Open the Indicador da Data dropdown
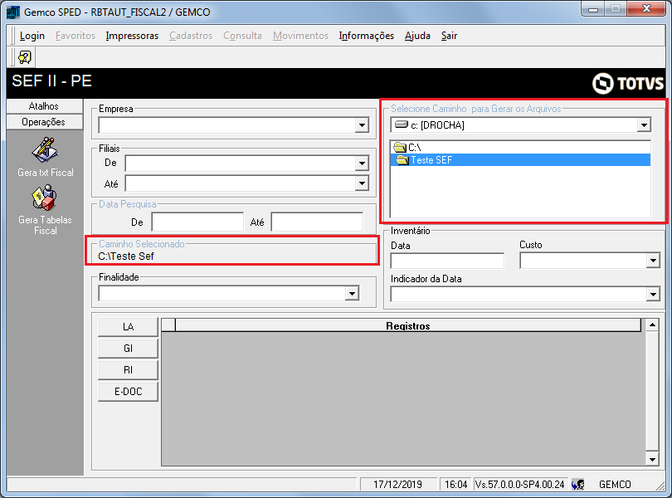Screen dimensions: 672x498 pyautogui.click(x=653, y=295)
